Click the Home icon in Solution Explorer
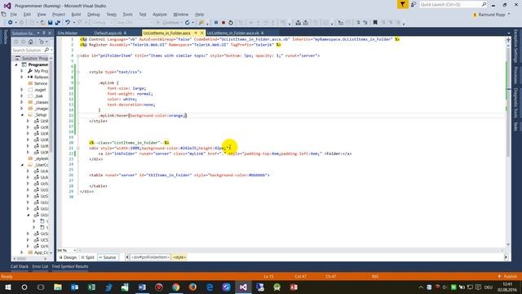Image resolution: width=522 pixels, height=294 pixels. [31, 42]
